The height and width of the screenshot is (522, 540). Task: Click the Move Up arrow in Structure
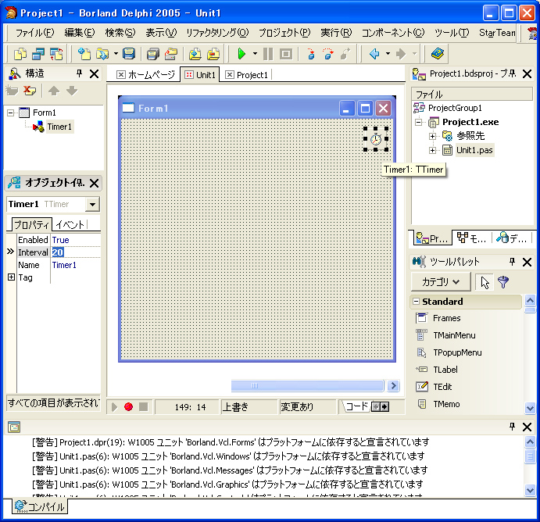54,91
